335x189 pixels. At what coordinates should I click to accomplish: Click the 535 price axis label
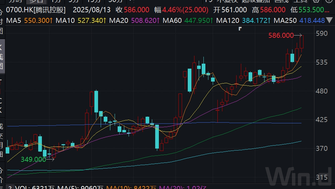(322, 62)
